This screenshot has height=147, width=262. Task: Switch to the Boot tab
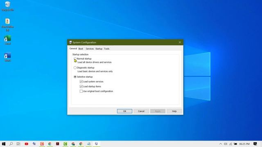[81, 49]
